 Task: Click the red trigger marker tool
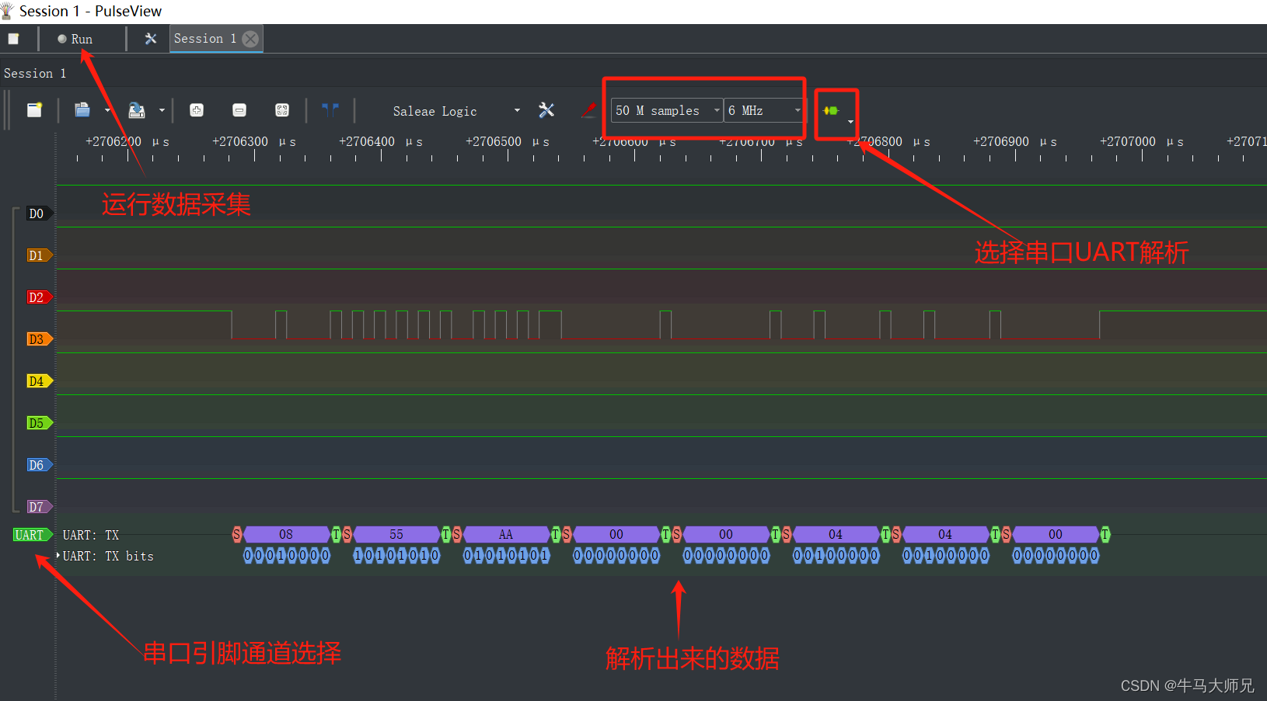(x=588, y=109)
